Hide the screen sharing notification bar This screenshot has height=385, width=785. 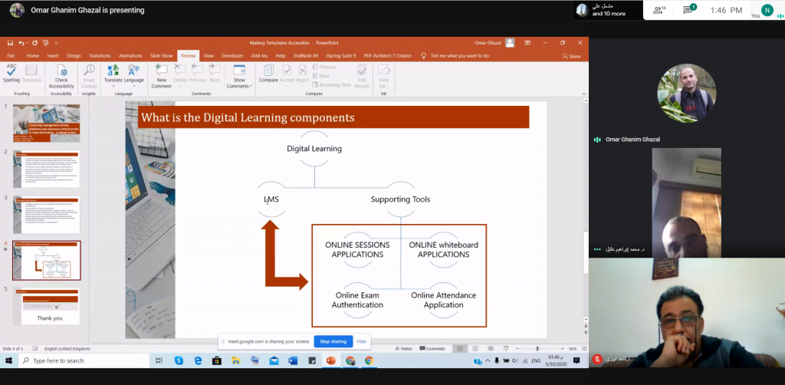click(x=361, y=341)
